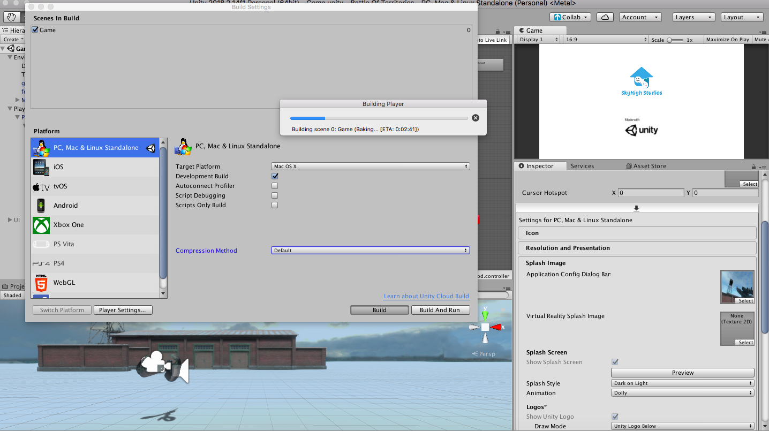
Task: Open the Draw Mode dropdown
Action: coord(683,426)
